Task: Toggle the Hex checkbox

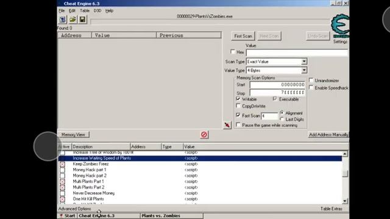Action: tap(233, 52)
